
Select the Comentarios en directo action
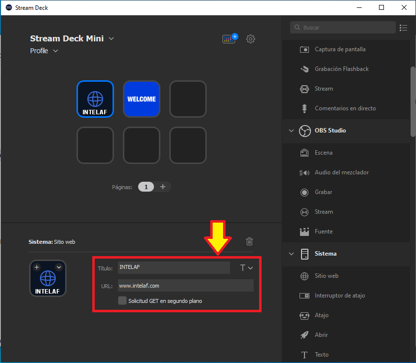click(x=344, y=108)
